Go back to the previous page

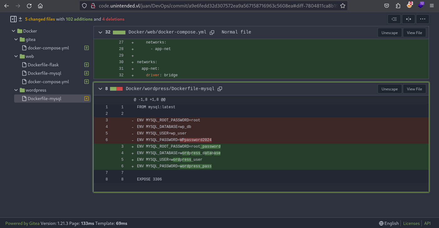point(6,6)
